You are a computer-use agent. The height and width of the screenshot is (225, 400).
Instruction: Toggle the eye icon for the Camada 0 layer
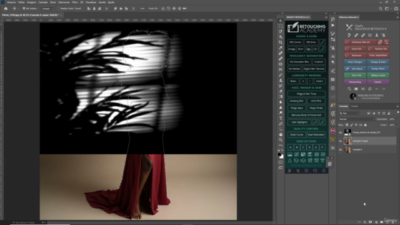tap(341, 150)
